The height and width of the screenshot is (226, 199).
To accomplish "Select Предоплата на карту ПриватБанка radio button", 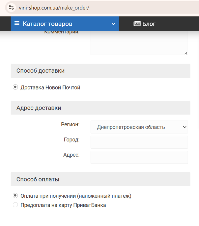I will 15,205.
